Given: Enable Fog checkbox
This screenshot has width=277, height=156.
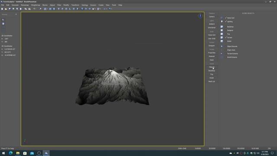Looking at the screenshot, I should pos(226,34).
